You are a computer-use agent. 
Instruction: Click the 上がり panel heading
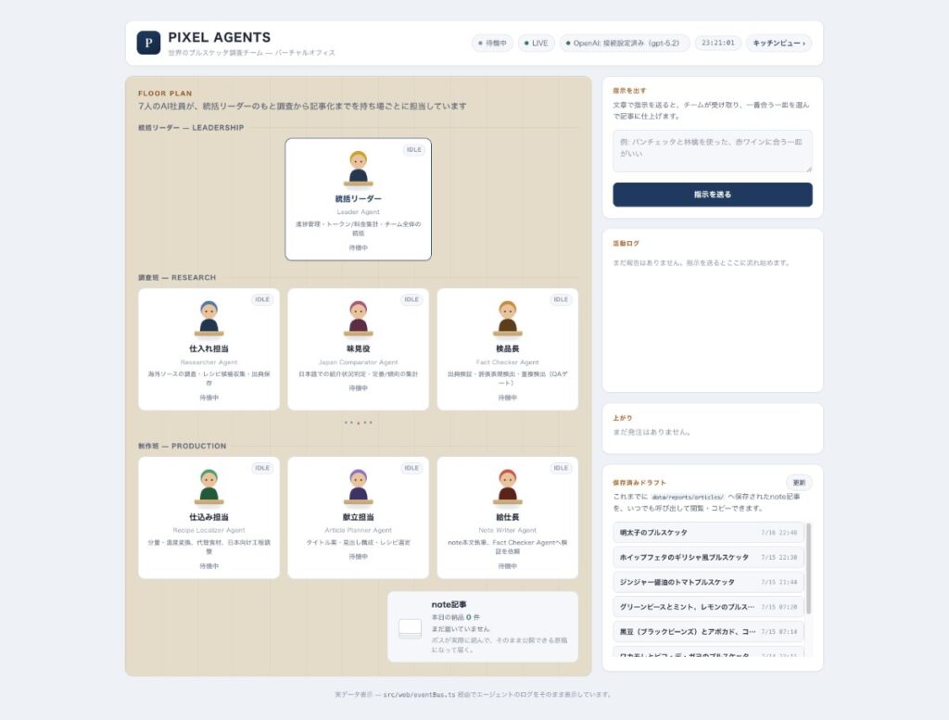[x=622, y=418]
